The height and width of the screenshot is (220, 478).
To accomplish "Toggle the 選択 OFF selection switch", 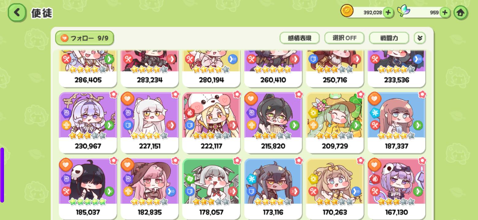I will click(x=344, y=38).
